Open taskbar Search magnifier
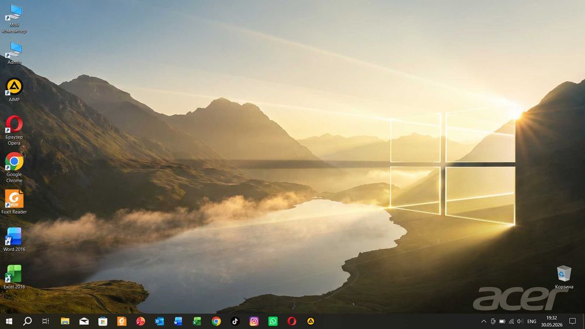Screen dimensions: 585x329 coord(27,321)
